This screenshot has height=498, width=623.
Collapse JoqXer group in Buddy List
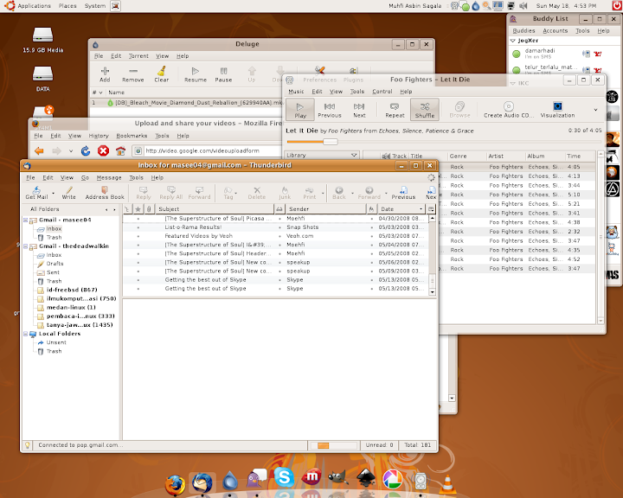pyautogui.click(x=512, y=41)
